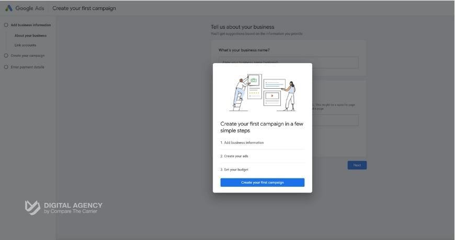This screenshot has height=240, width=455.
Task: Open the 'Enter payment details' sidebar step
Action: coord(28,67)
